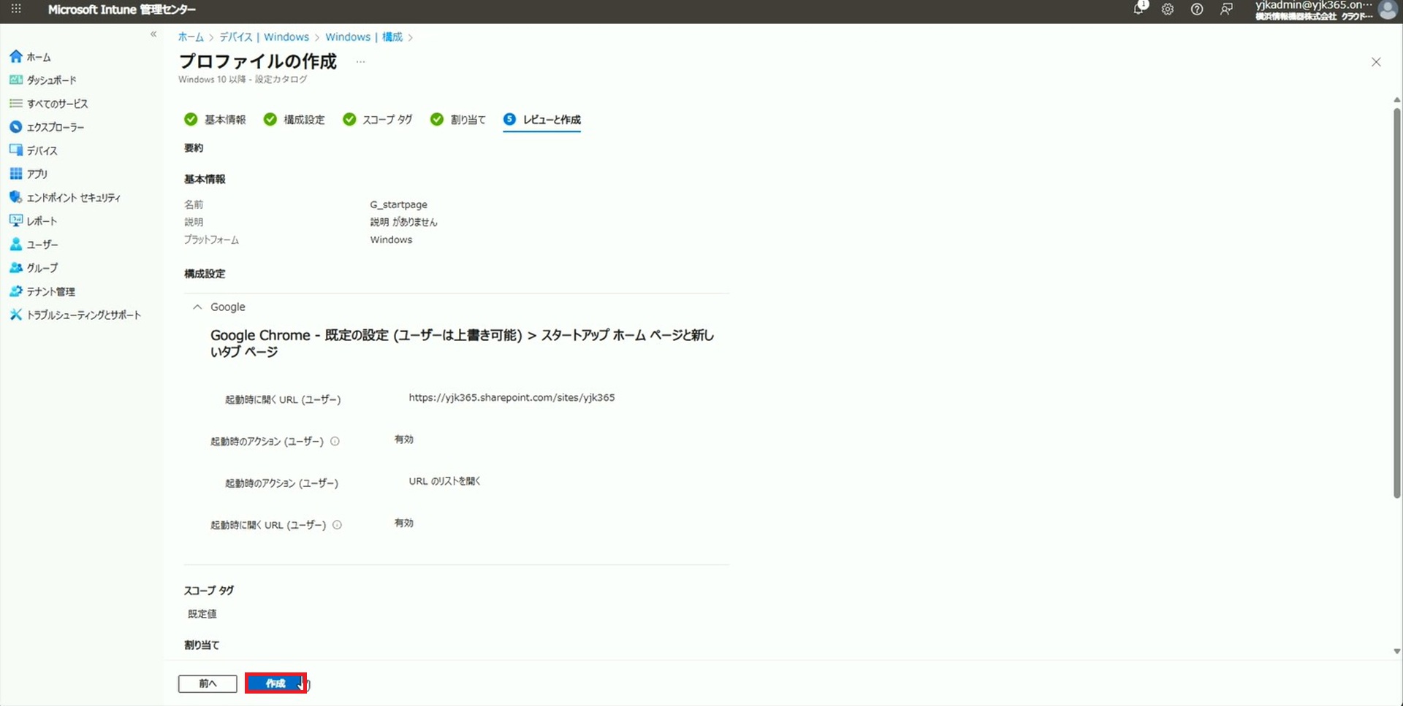Click info icon beside 起動時のアクション (ユーザー)
The width and height of the screenshot is (1403, 706).
[335, 442]
